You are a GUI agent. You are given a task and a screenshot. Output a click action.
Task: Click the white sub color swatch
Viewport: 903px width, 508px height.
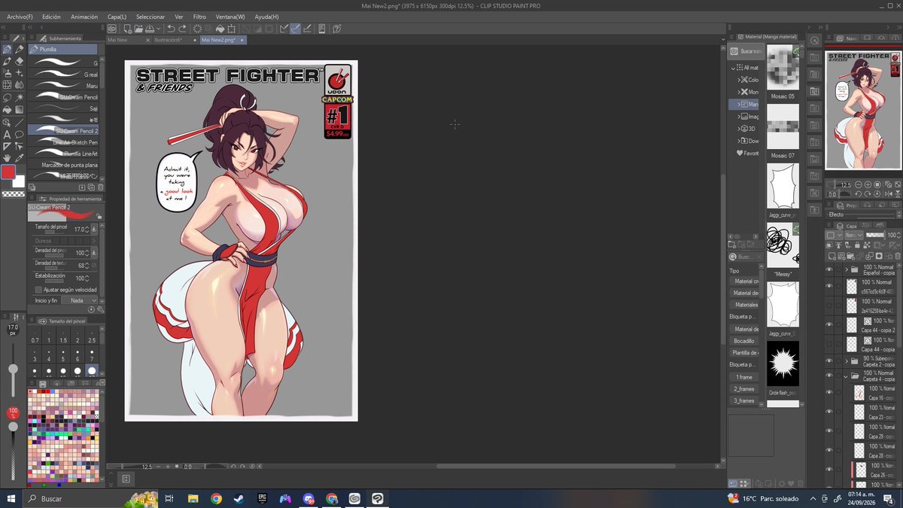(20, 182)
